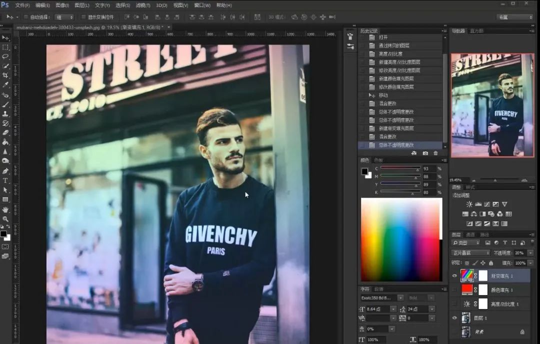Open the 文件(F) menu
540x344 pixels.
22,5
